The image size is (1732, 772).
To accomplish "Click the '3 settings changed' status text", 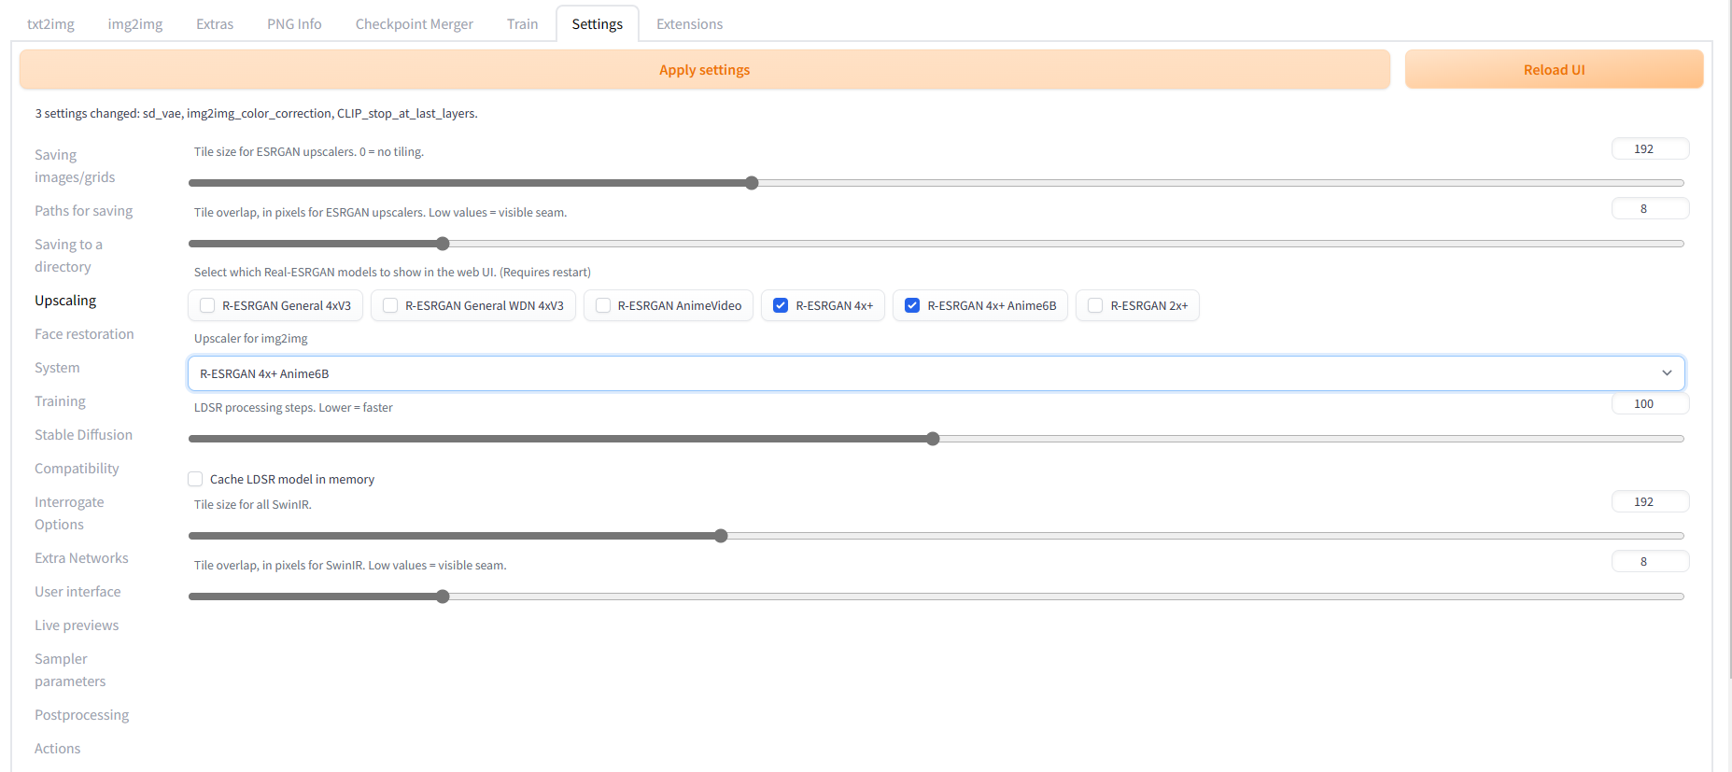I will point(256,114).
